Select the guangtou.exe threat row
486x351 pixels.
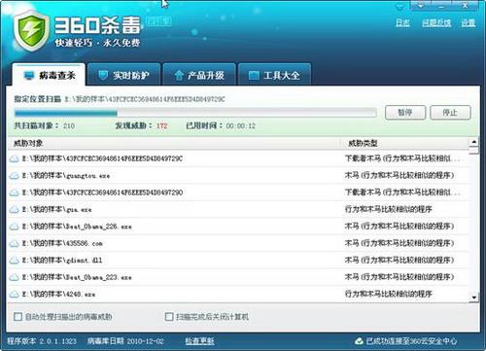tap(238, 176)
